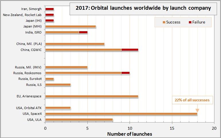The image size is (221, 138).
Task: Click the red Failure legend swatch
Action: coord(190,22)
